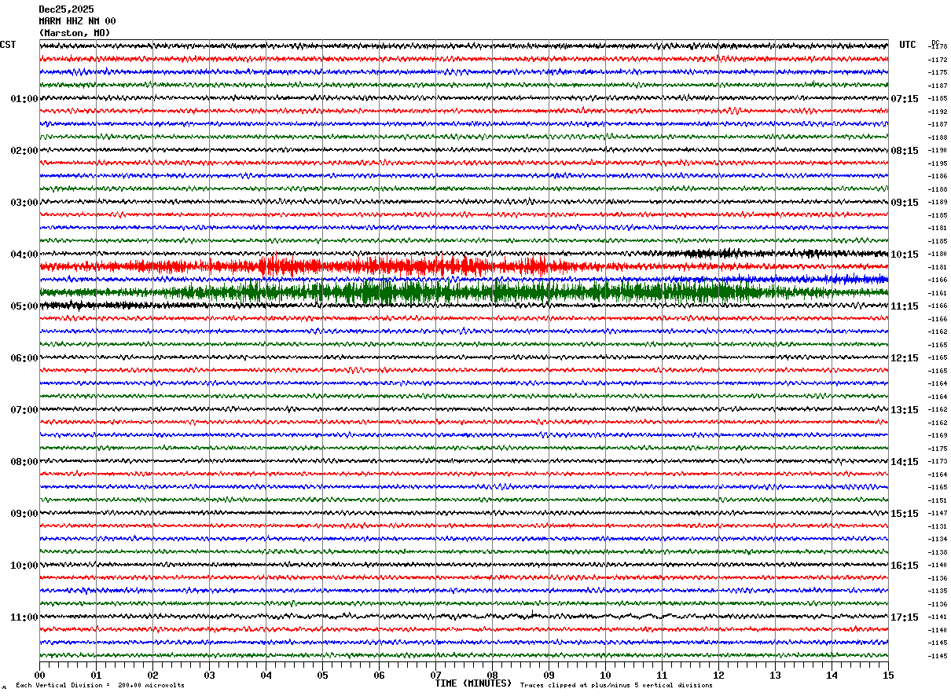
Task: Click the 06:00 CST time label
Action: click(x=24, y=358)
